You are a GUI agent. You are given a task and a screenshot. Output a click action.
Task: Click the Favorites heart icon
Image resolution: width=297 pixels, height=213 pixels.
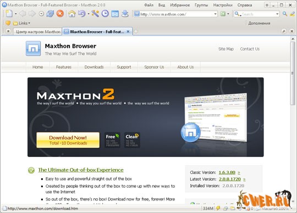(8, 23)
